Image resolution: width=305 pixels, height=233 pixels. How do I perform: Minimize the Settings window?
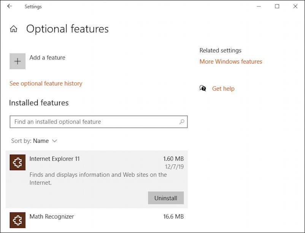click(x=259, y=6)
